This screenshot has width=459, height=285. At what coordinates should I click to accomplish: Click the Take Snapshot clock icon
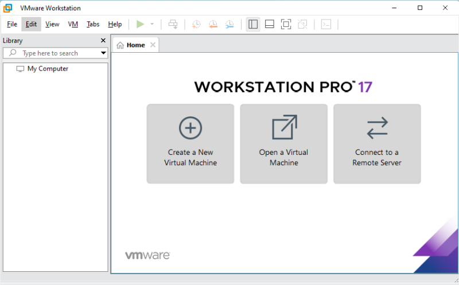pyautogui.click(x=196, y=24)
